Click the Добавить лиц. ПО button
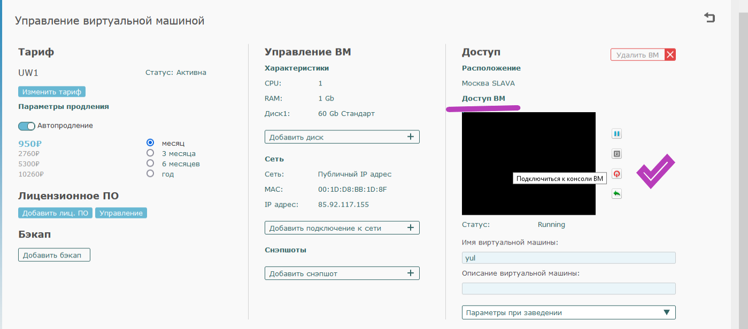 point(56,213)
